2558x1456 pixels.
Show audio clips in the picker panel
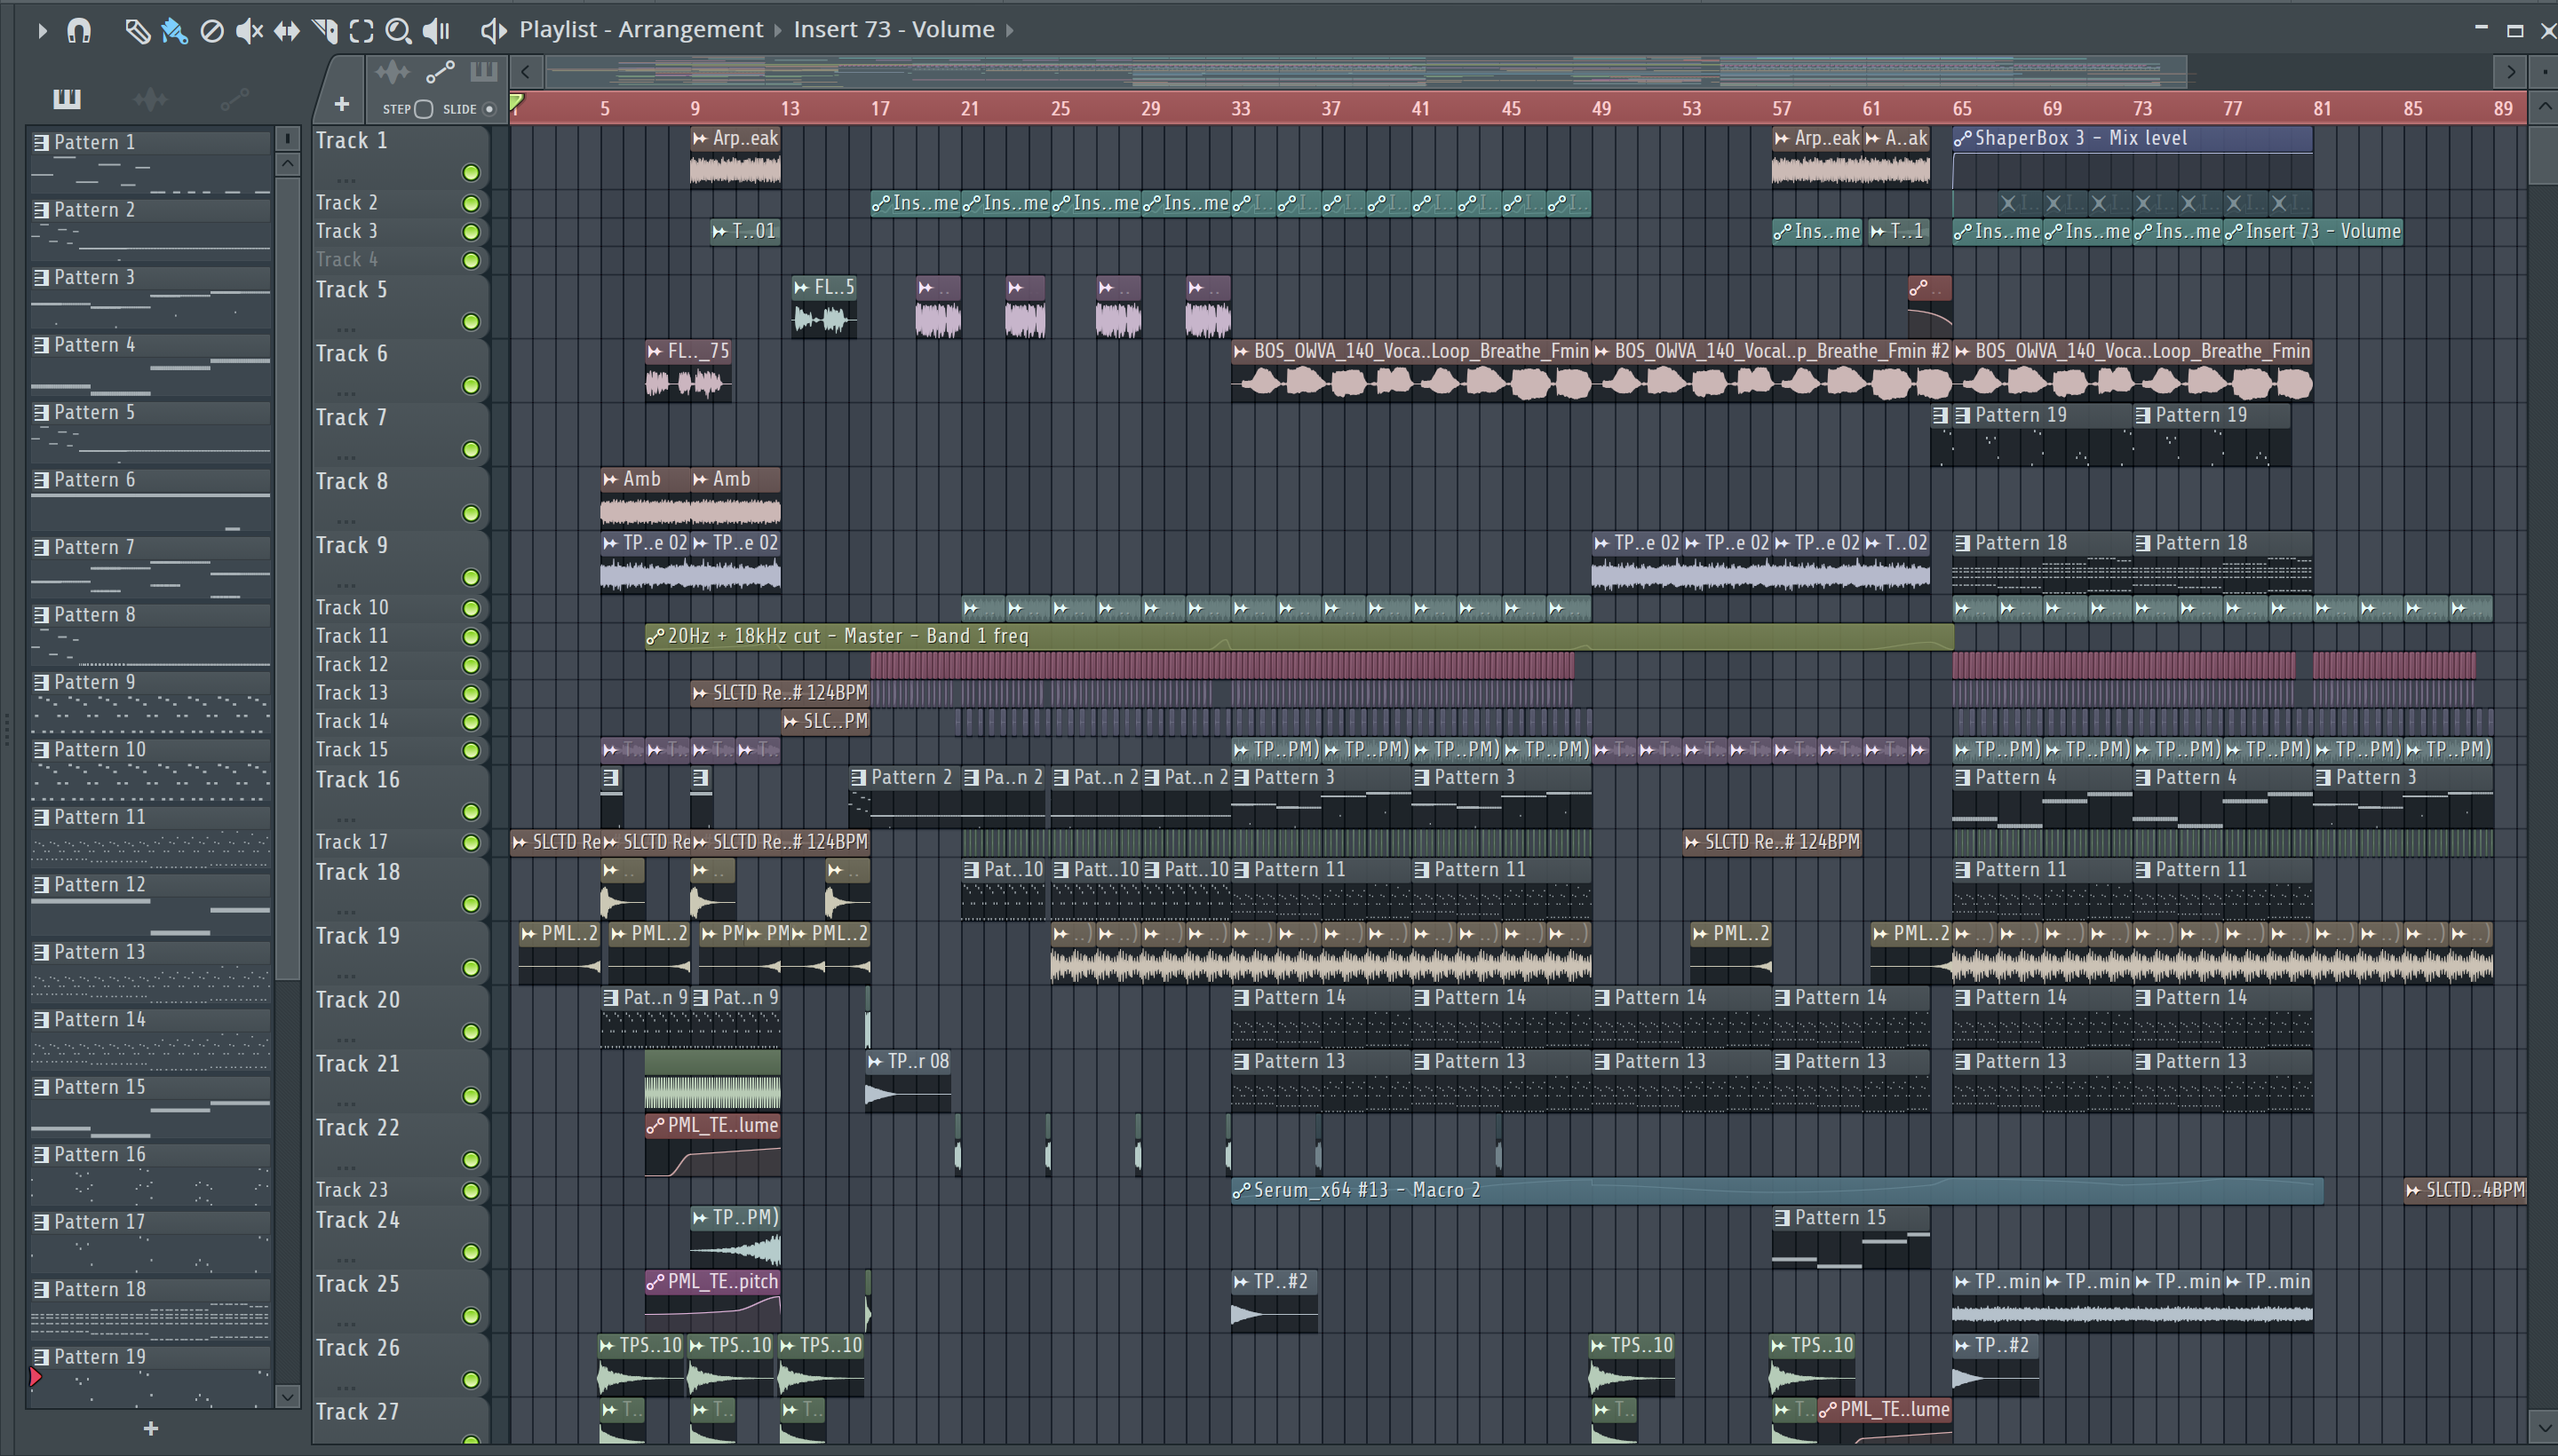tap(150, 98)
